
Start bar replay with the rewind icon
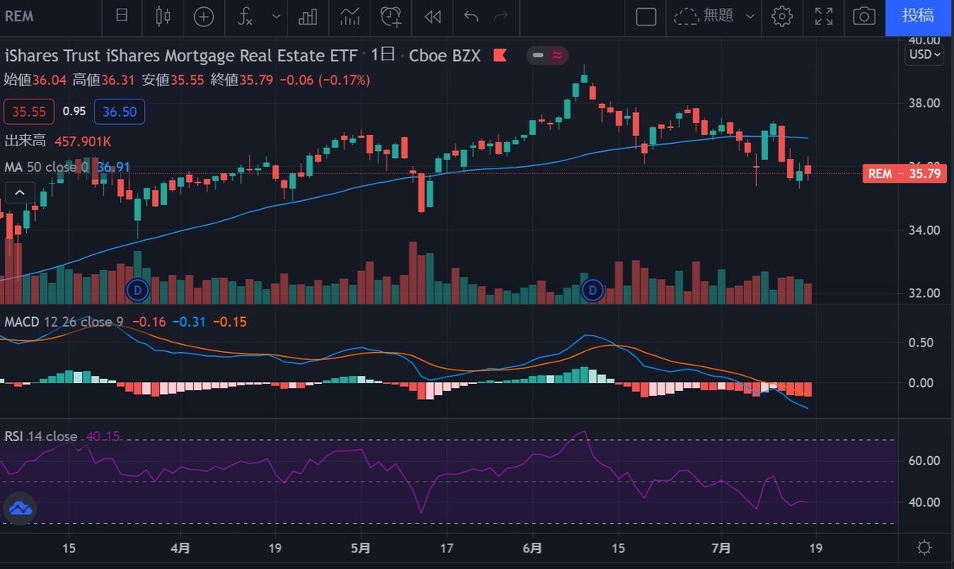click(432, 16)
